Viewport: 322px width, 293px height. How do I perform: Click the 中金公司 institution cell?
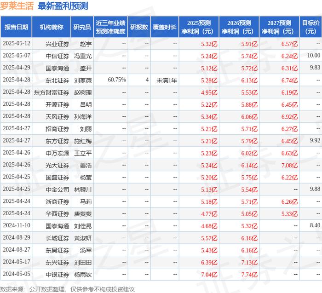coord(57,190)
